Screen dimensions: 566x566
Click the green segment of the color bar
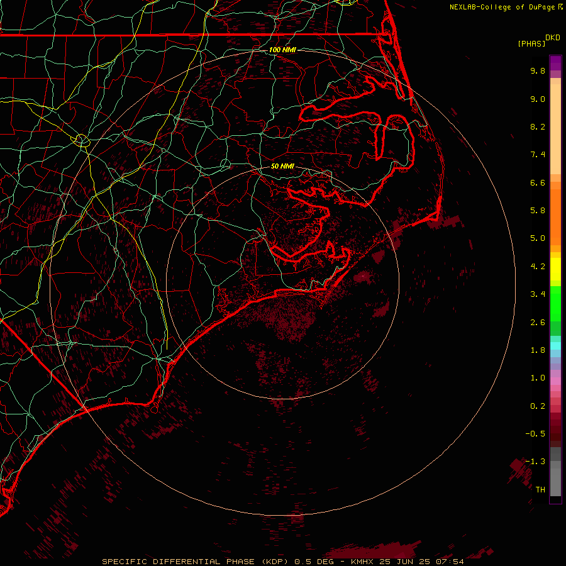click(555, 303)
